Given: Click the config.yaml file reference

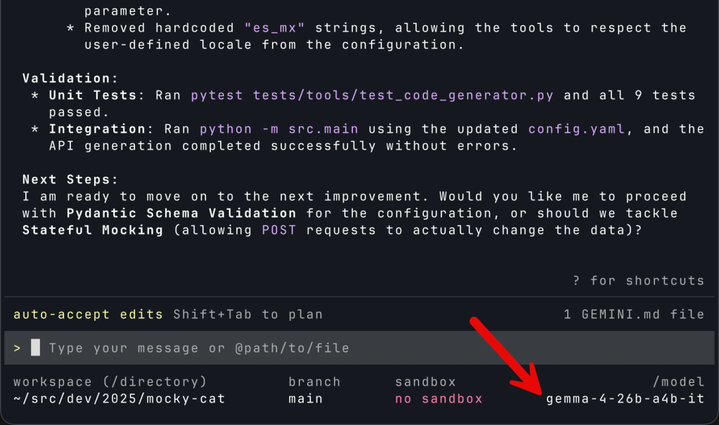Looking at the screenshot, I should [576, 129].
